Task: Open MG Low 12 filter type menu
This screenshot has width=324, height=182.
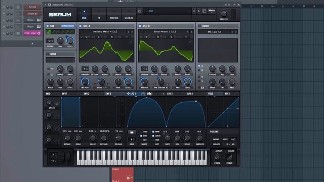Action: click(214, 32)
